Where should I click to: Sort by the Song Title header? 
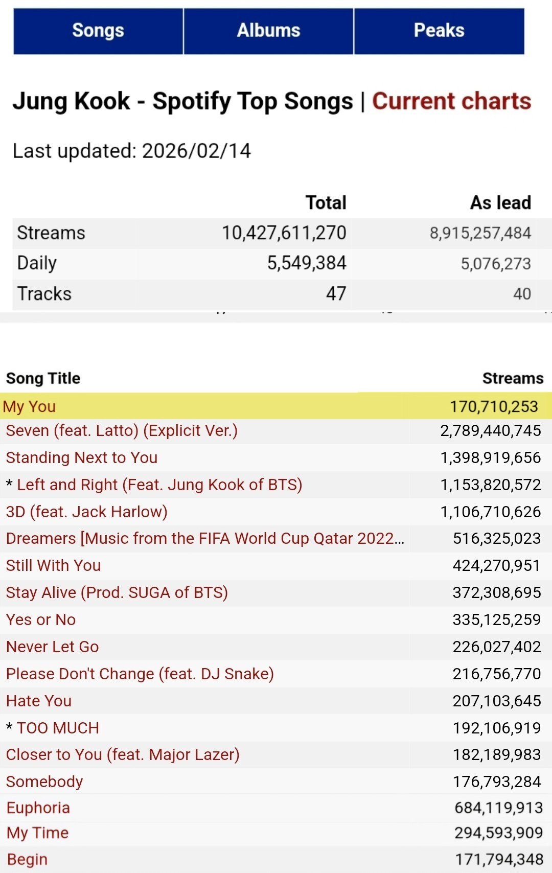pyautogui.click(x=43, y=378)
